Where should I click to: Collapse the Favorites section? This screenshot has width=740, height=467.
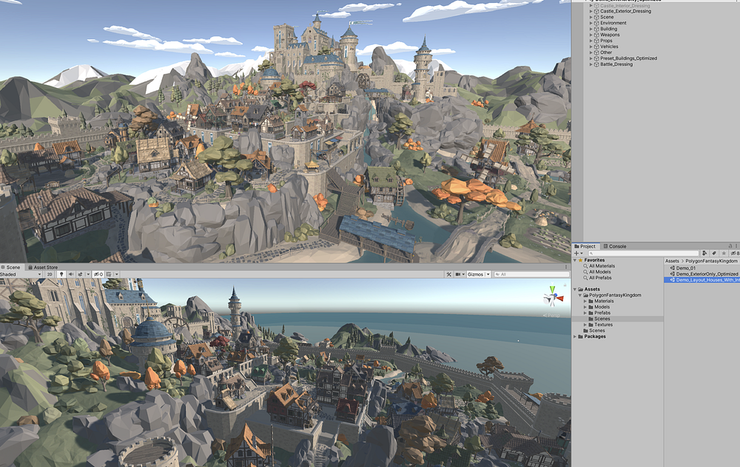[575, 260]
